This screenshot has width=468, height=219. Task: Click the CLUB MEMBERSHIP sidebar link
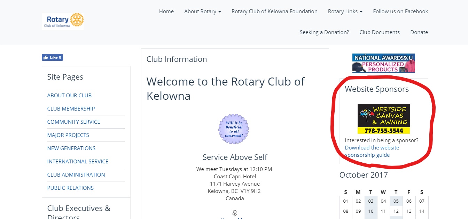coord(71,108)
